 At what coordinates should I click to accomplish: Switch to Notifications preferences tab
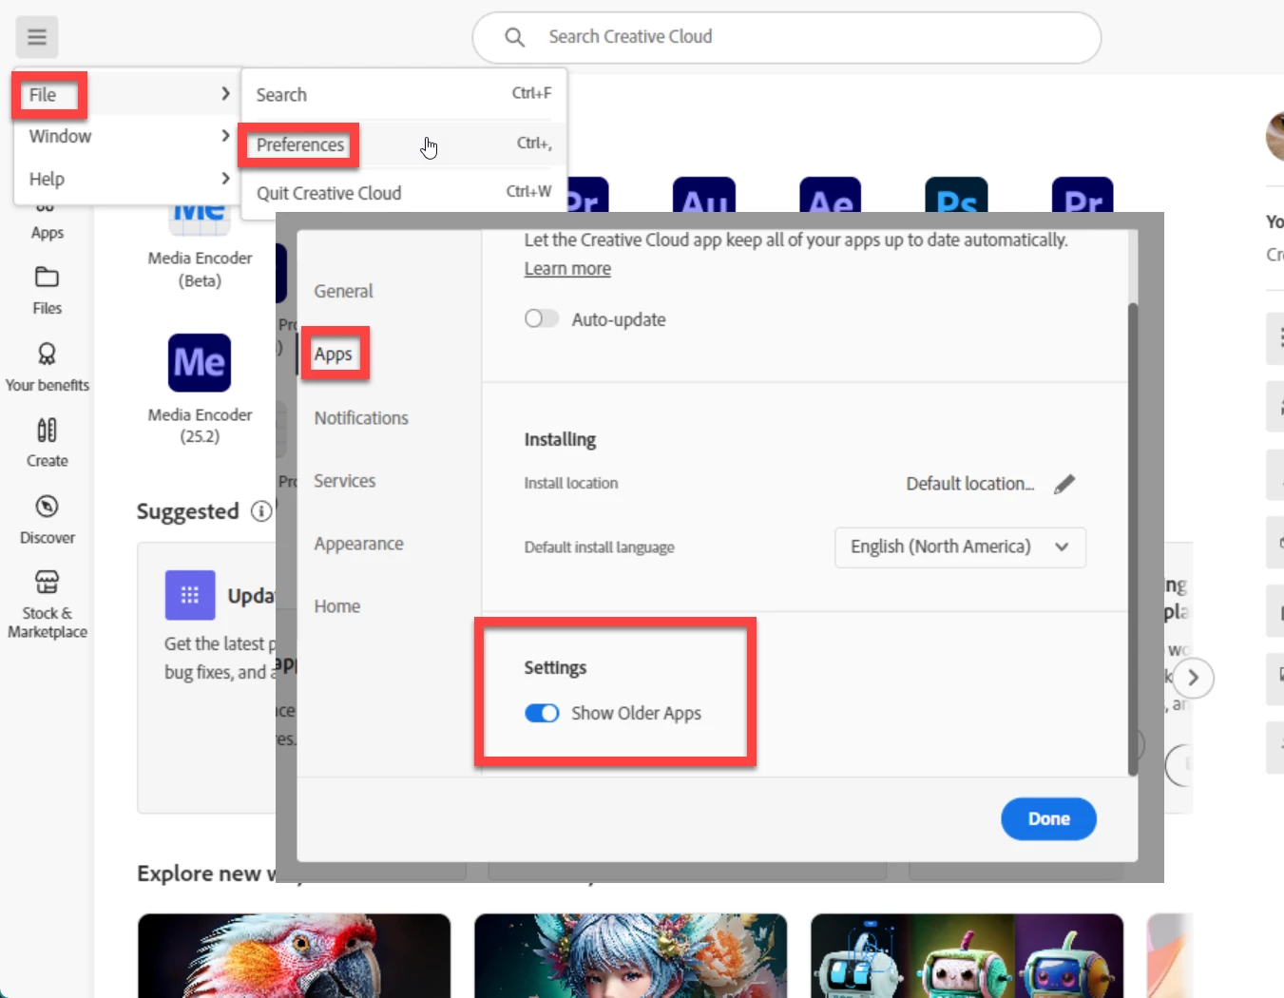[x=361, y=418]
